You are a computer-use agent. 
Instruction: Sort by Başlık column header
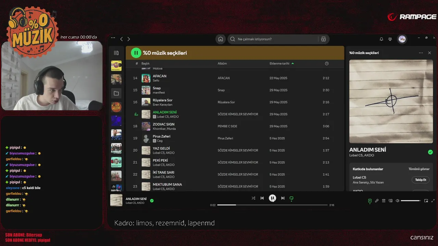click(x=145, y=64)
